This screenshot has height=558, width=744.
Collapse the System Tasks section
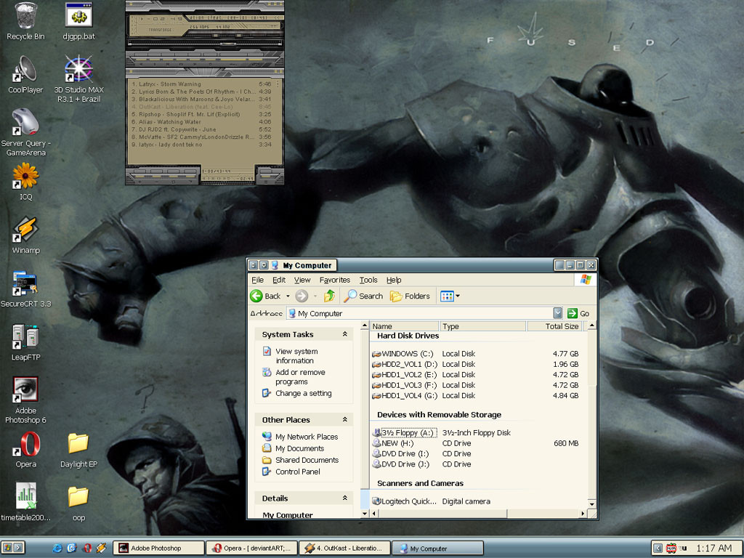(345, 334)
